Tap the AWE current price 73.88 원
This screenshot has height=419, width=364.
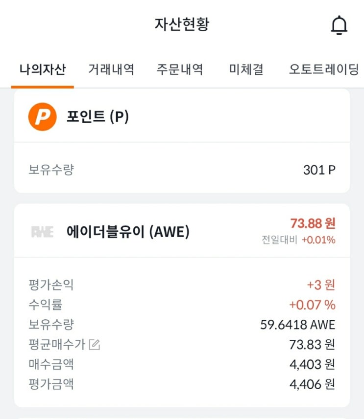(313, 223)
